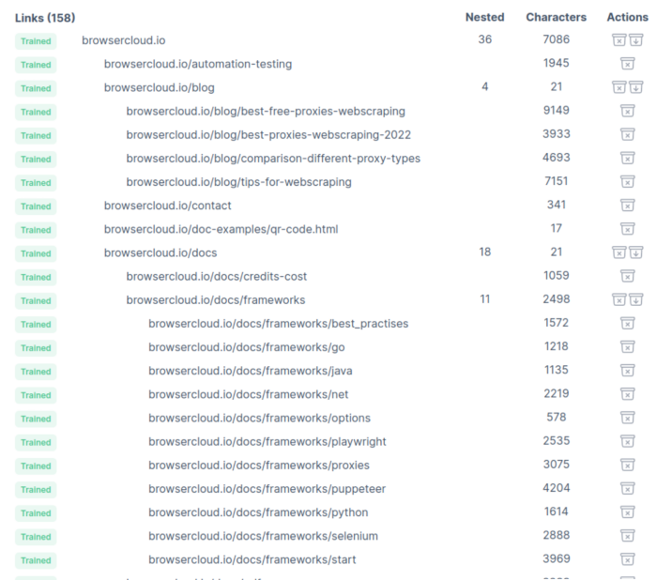Delete best-free-proxies-webscraping link
Image resolution: width=672 pixels, height=580 pixels.
(x=628, y=111)
